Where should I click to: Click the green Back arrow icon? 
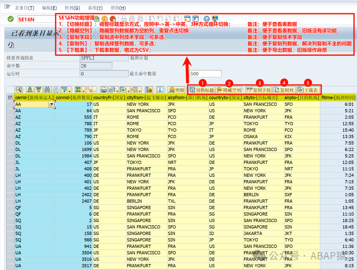tap(97, 19)
